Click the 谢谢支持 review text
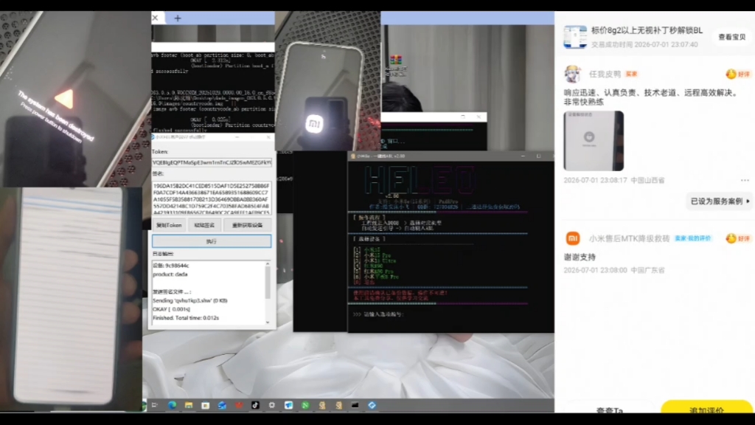755x425 pixels. pos(580,258)
